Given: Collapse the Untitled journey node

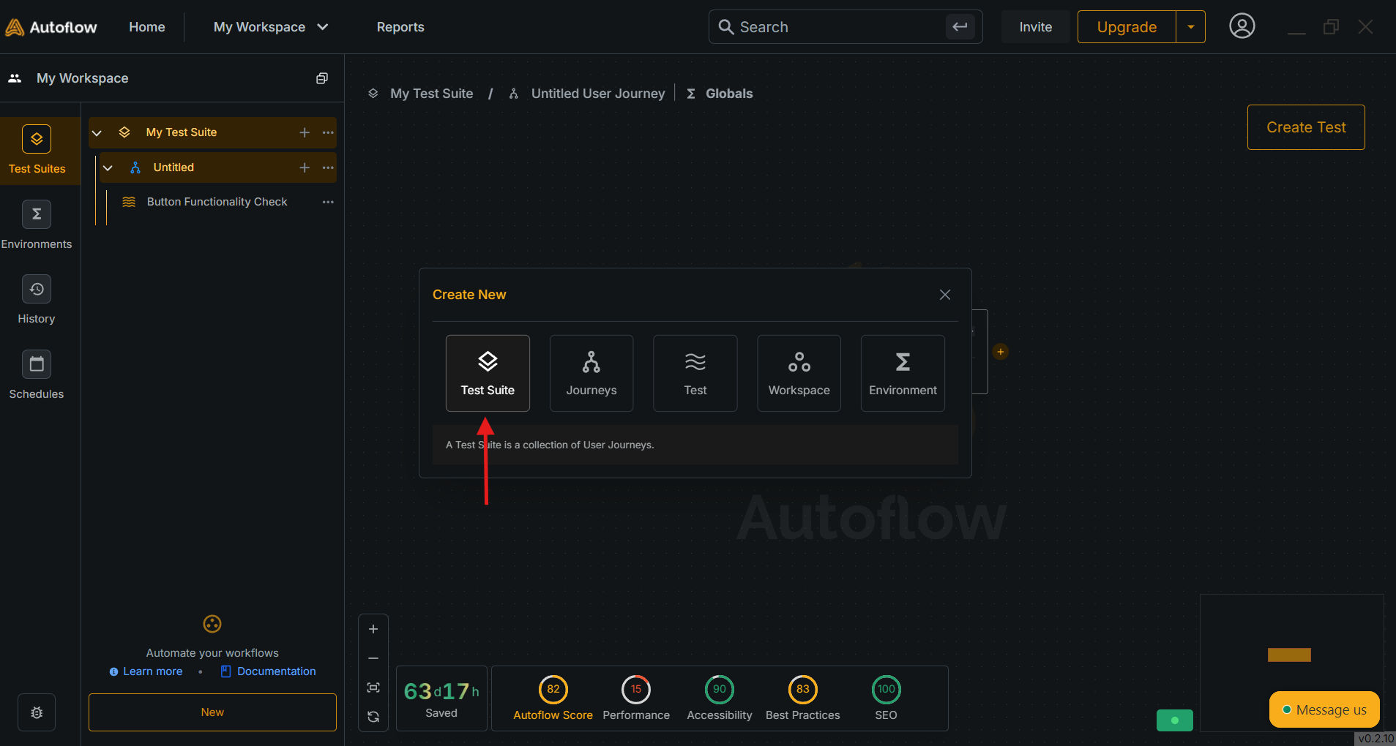Looking at the screenshot, I should (108, 168).
